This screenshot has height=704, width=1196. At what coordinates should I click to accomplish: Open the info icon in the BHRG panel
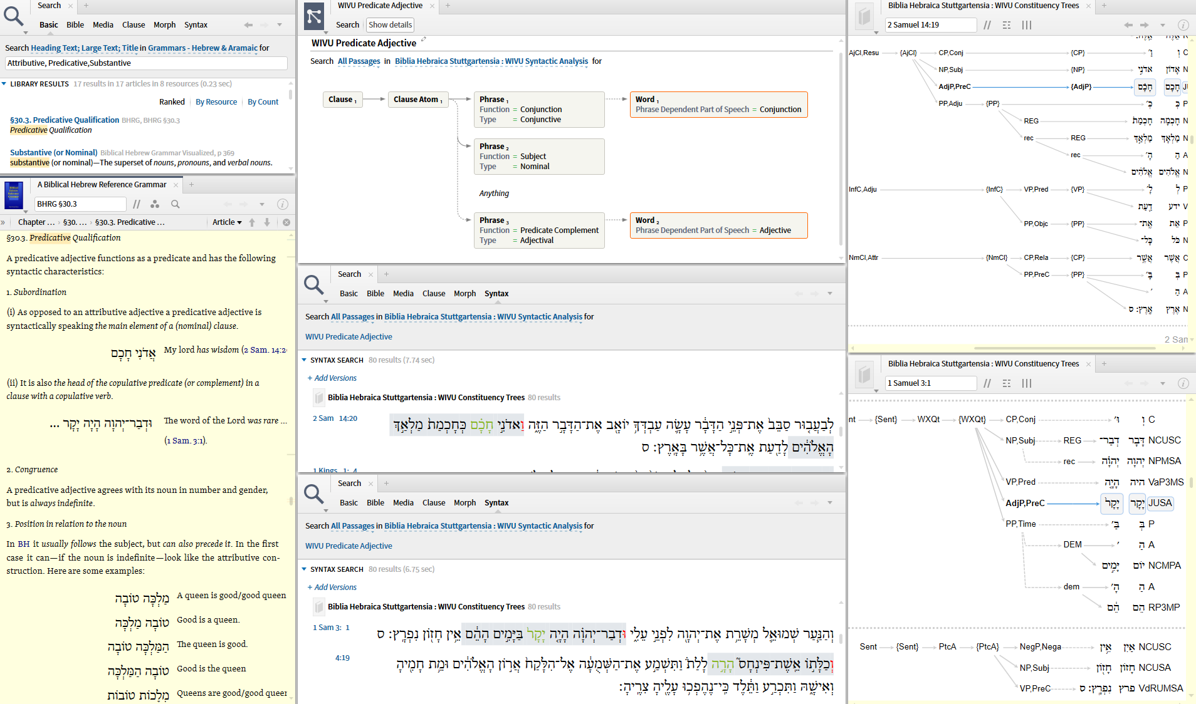click(x=283, y=204)
